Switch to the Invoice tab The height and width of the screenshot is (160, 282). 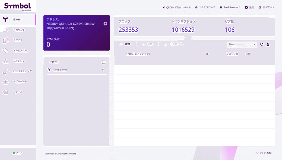tap(173, 44)
